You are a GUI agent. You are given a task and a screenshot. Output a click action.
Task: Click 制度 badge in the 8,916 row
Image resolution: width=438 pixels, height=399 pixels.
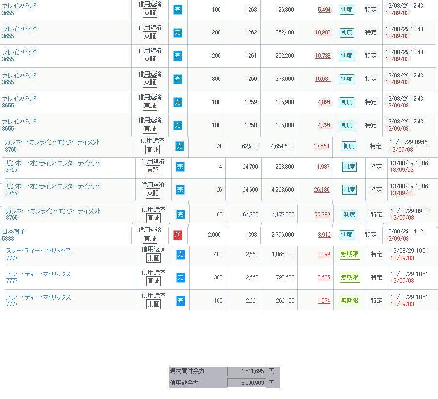click(346, 235)
